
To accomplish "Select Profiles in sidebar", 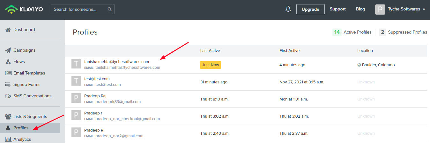I will pos(30,128).
